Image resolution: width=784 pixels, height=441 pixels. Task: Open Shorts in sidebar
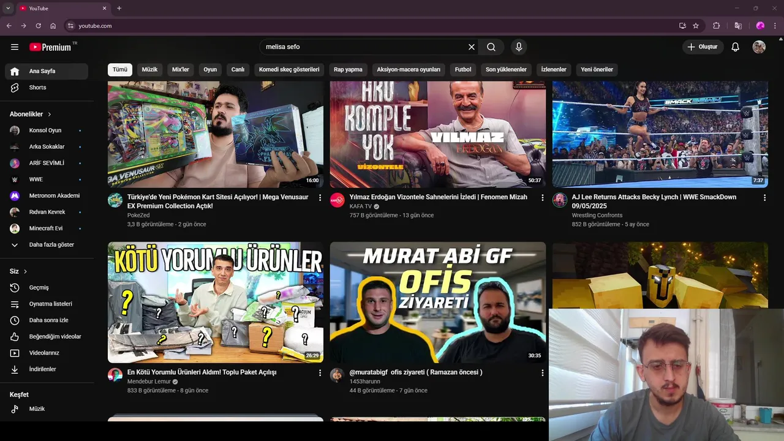pos(47,88)
